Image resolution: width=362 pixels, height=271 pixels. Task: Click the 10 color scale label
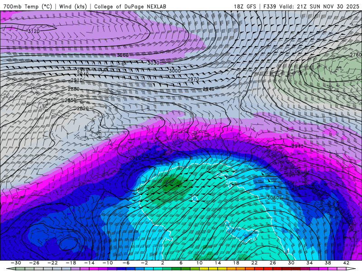click(x=200, y=263)
